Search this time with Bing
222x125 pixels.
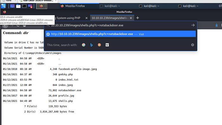(91, 45)
